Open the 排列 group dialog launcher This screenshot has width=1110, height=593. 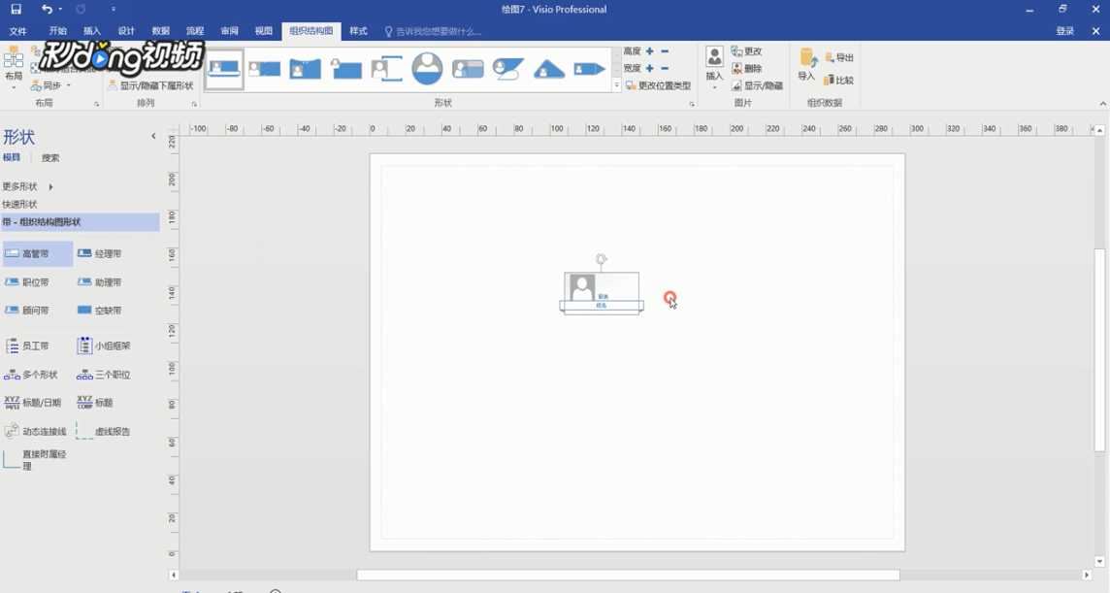click(x=194, y=104)
